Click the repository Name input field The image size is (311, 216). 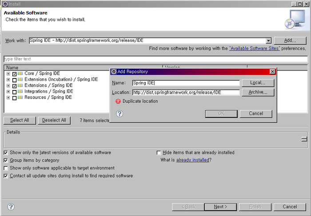point(186,83)
